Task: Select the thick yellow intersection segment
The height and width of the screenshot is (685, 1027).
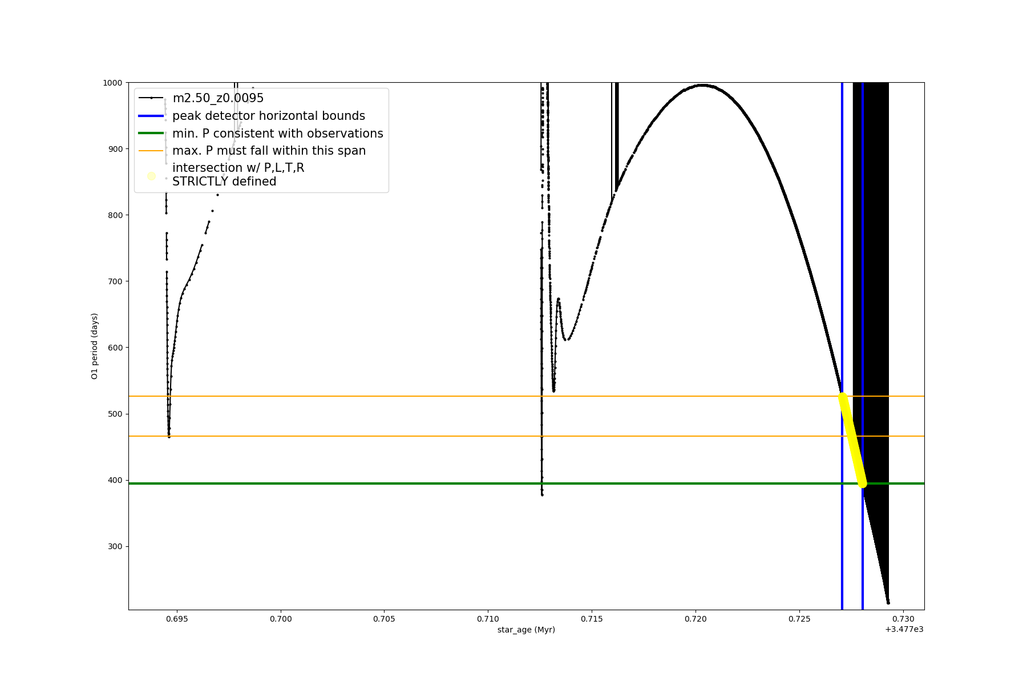Action: pos(852,440)
